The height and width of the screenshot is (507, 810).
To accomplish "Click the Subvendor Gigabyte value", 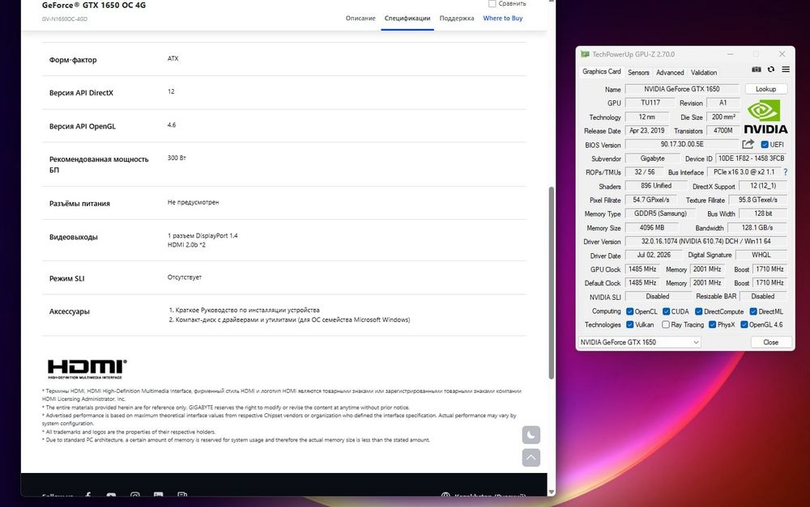I will tap(652, 158).
